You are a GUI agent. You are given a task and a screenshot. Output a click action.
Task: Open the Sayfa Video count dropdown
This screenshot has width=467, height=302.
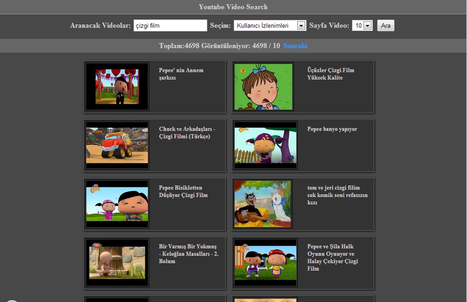click(362, 25)
